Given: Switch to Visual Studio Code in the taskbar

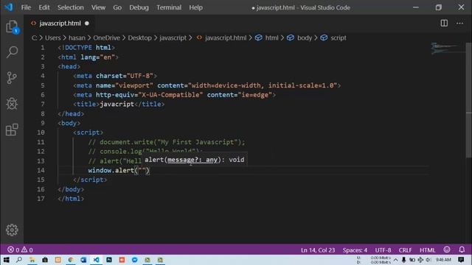Looking at the screenshot, I should [x=96, y=260].
